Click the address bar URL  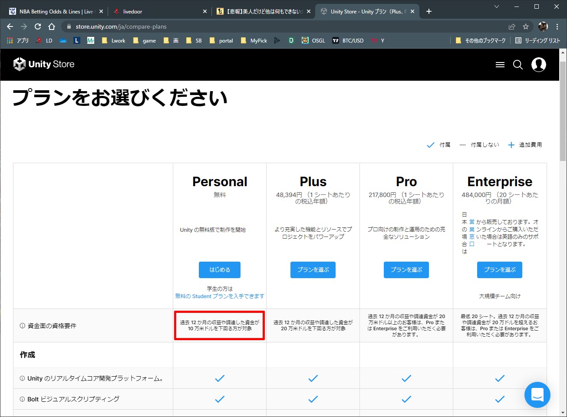coord(121,26)
